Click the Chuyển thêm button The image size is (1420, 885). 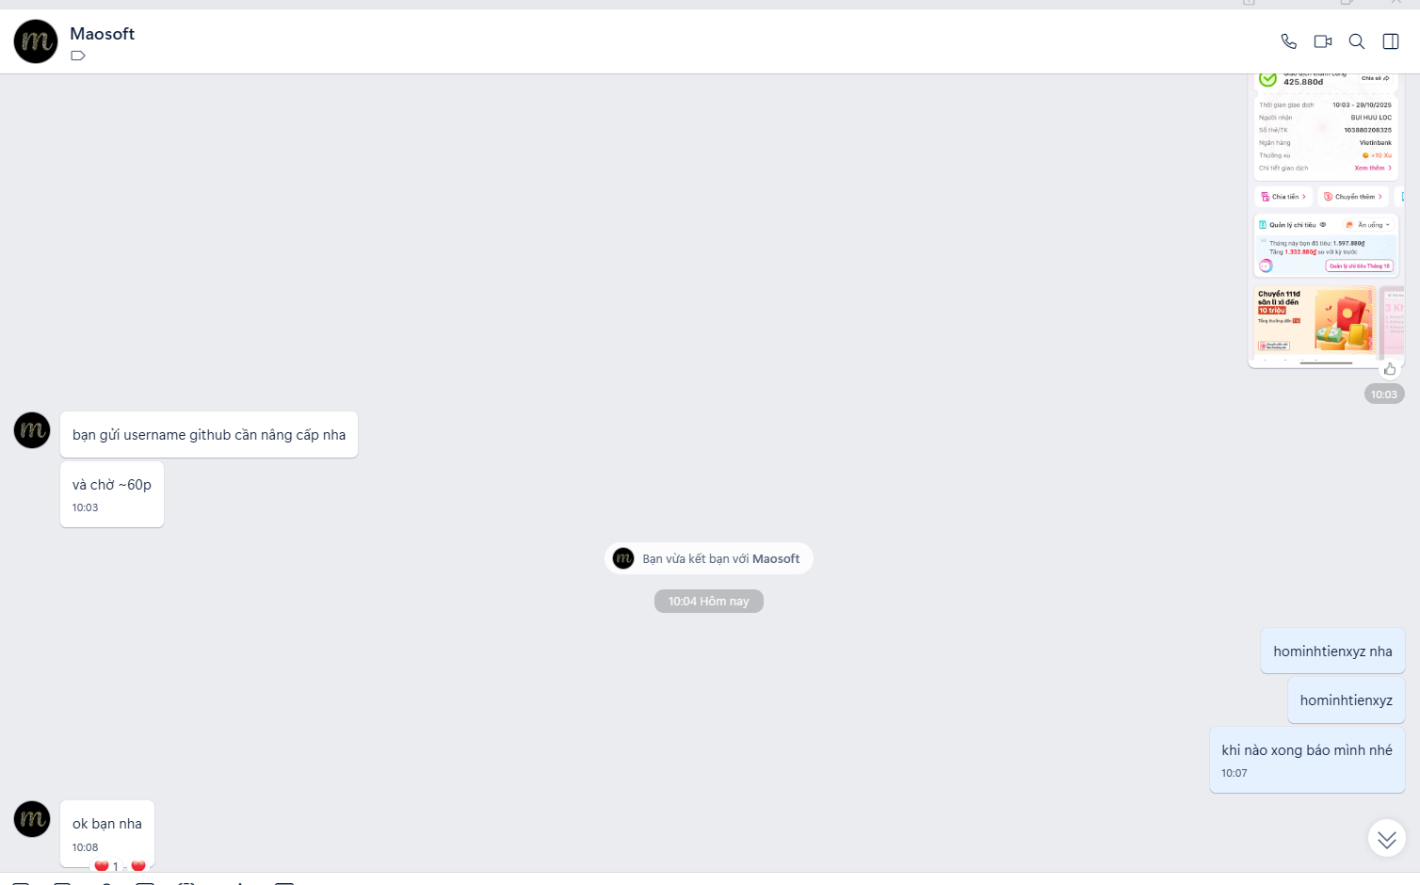[1353, 196]
